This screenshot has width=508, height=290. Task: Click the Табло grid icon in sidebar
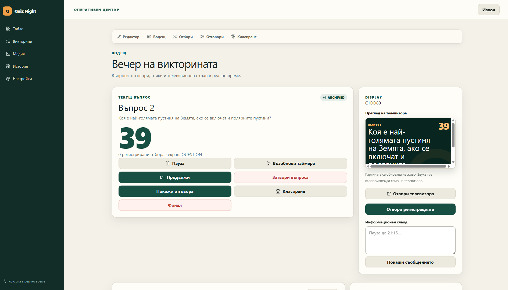(8, 29)
